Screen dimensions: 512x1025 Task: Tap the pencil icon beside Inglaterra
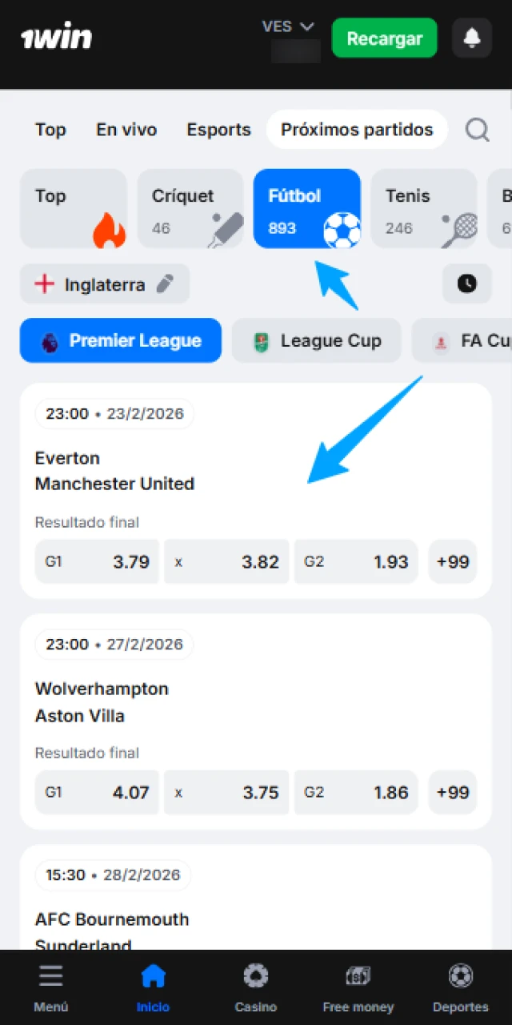[x=165, y=283]
